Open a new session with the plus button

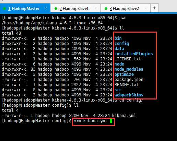155,8
